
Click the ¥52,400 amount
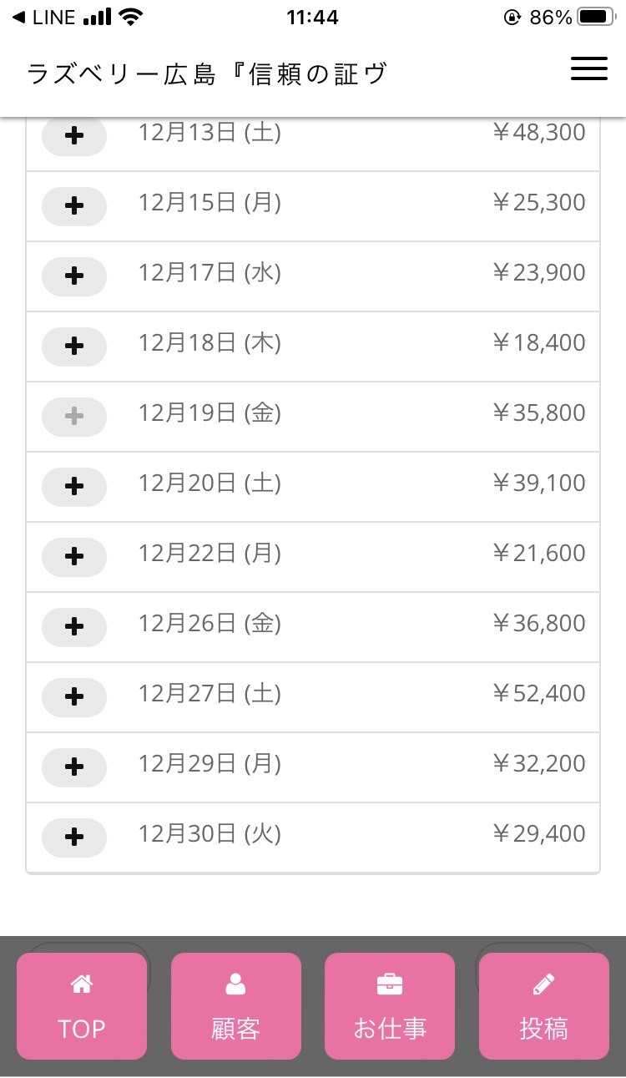[x=539, y=694]
